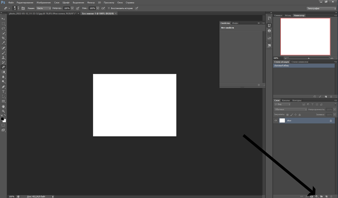Open the Обычные blend mode dropdown
Image resolution: width=338 pixels, height=198 pixels.
tap(290, 109)
